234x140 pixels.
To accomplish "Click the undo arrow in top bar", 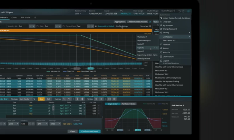I will coord(180,11).
